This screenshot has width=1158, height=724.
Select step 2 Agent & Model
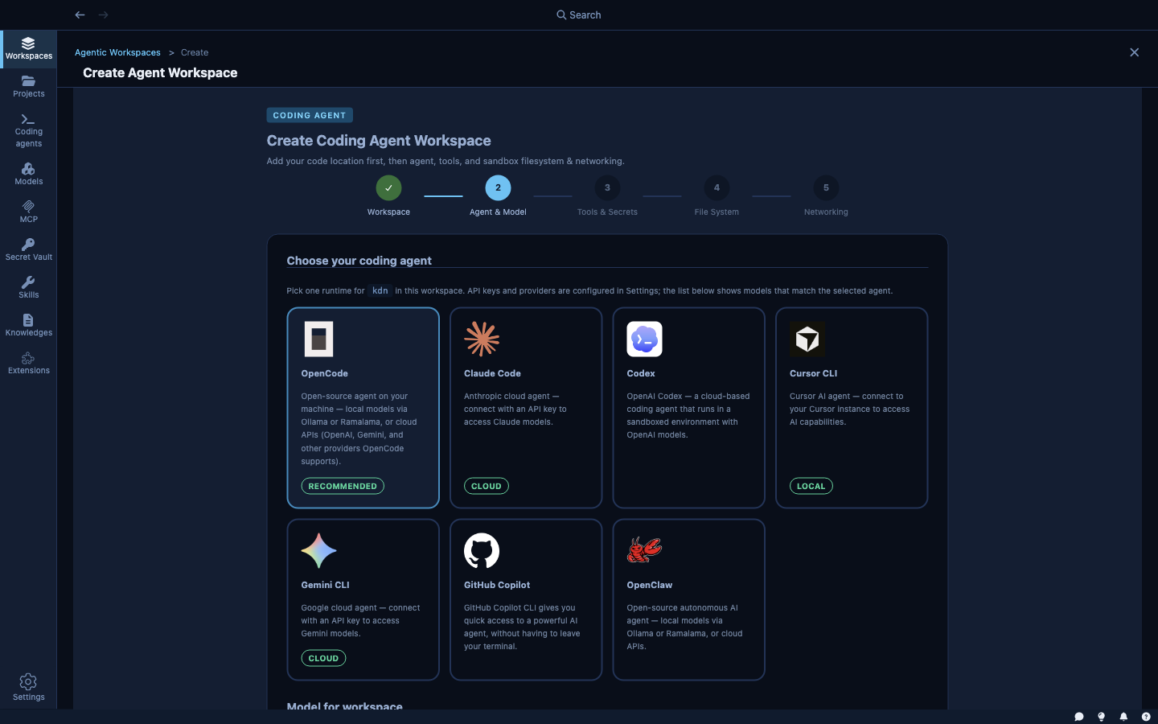click(x=498, y=188)
